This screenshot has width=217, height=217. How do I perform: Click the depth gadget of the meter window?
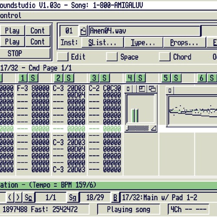tap(152, 89)
